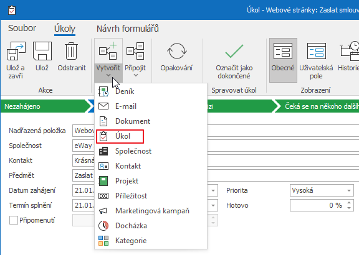The height and width of the screenshot is (255, 359).
Task: Choose Dokument from the create menu
Action: click(151, 121)
